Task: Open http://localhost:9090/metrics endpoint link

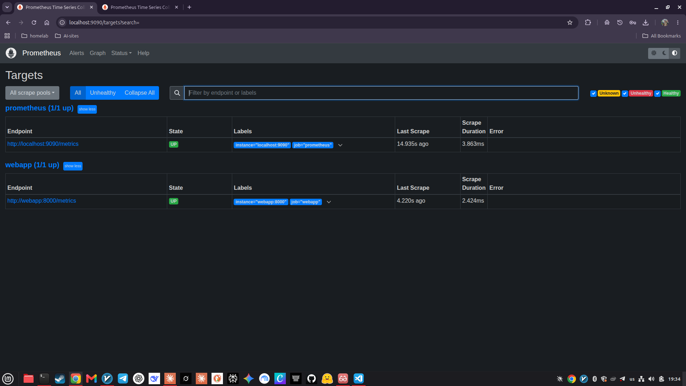Action: 43,144
